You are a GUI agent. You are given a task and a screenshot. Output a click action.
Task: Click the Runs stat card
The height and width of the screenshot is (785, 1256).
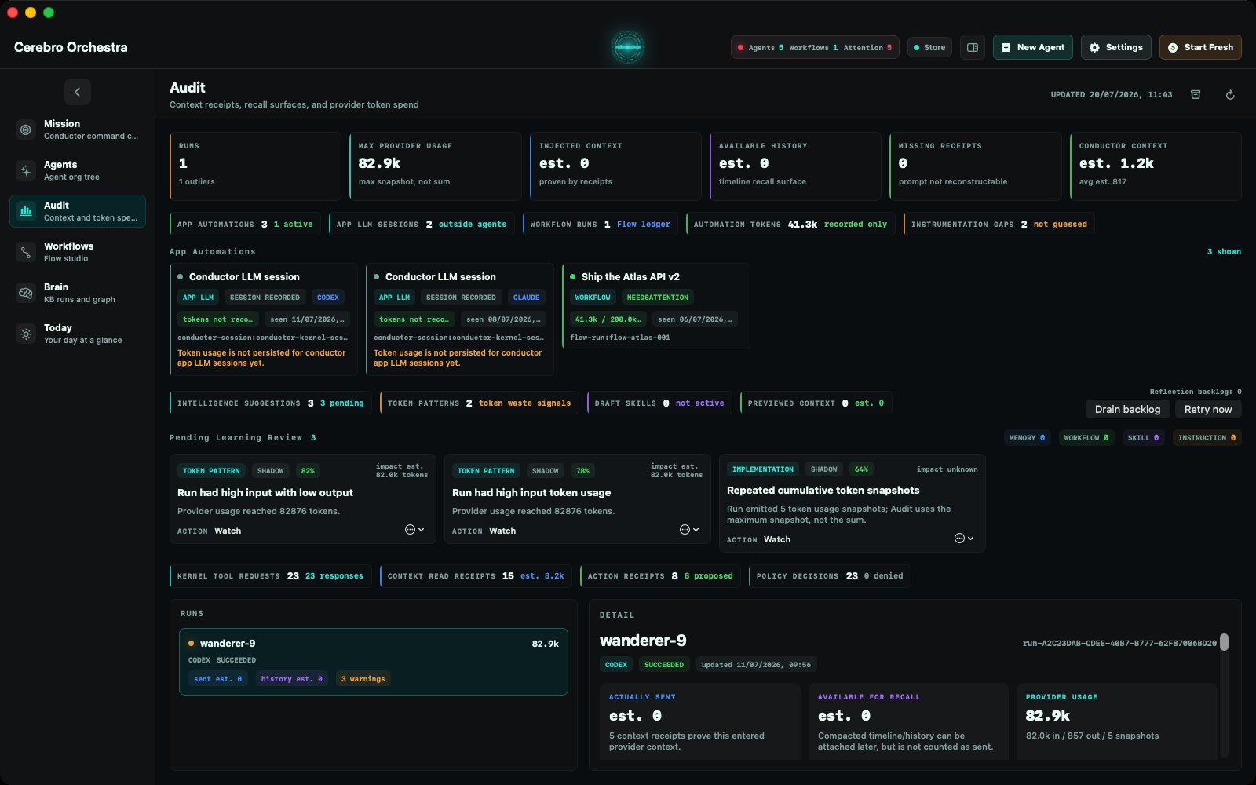[255, 166]
